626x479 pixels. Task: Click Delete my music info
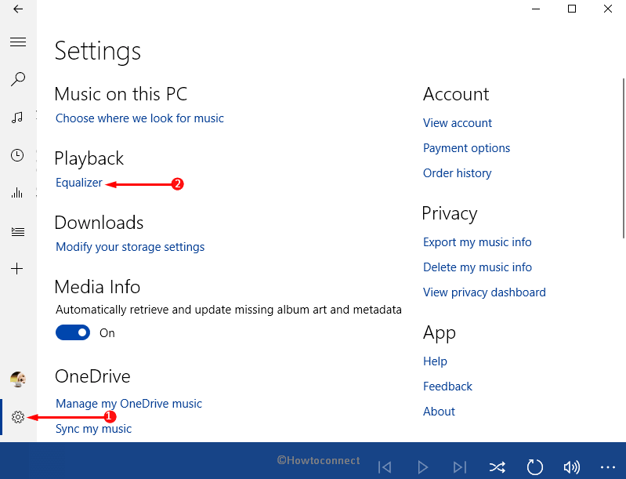[477, 267]
